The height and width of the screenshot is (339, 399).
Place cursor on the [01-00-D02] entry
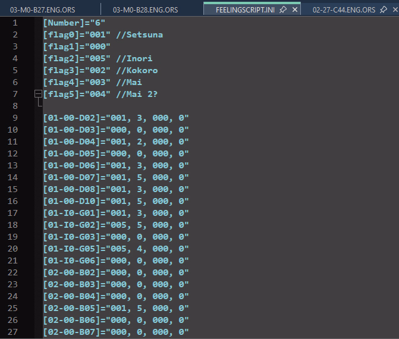pyautogui.click(x=116, y=118)
